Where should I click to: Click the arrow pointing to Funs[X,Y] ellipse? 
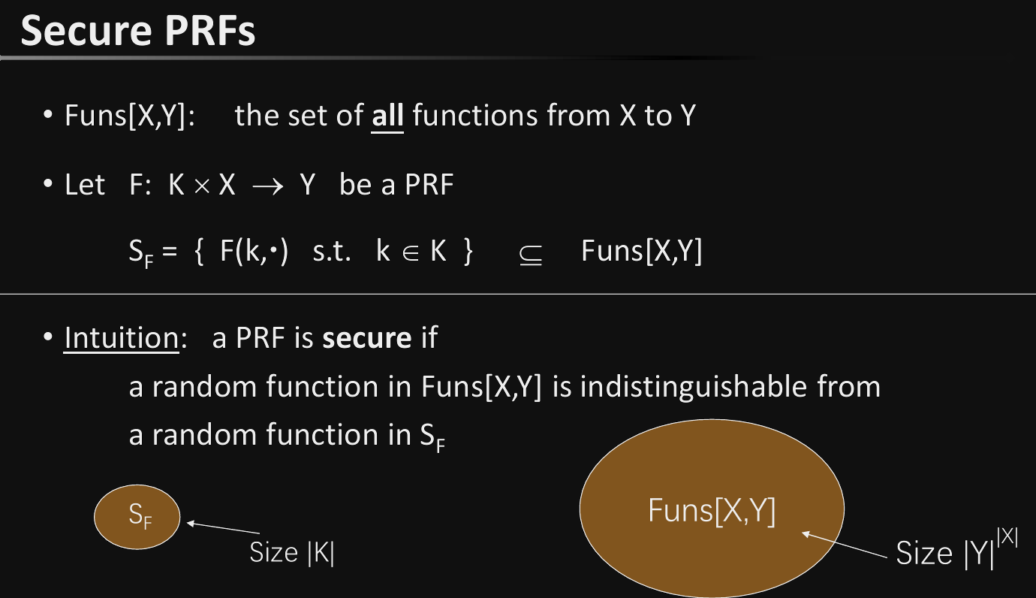[844, 545]
